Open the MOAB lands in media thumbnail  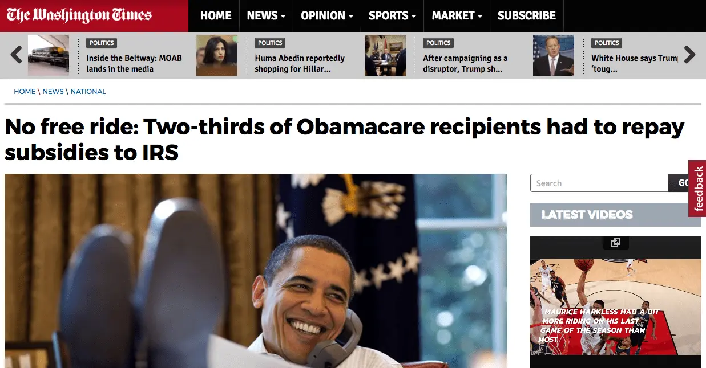pyautogui.click(x=49, y=55)
